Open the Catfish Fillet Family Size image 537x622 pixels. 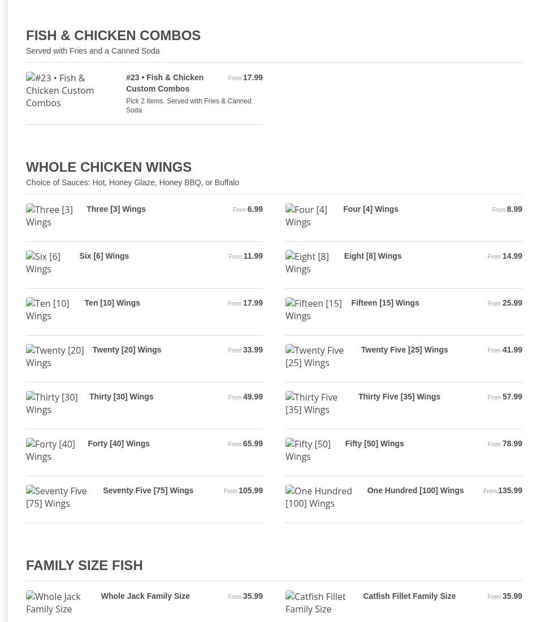tap(315, 603)
